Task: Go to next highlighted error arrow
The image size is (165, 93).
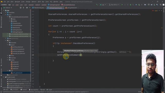Action: [x=161, y=11]
